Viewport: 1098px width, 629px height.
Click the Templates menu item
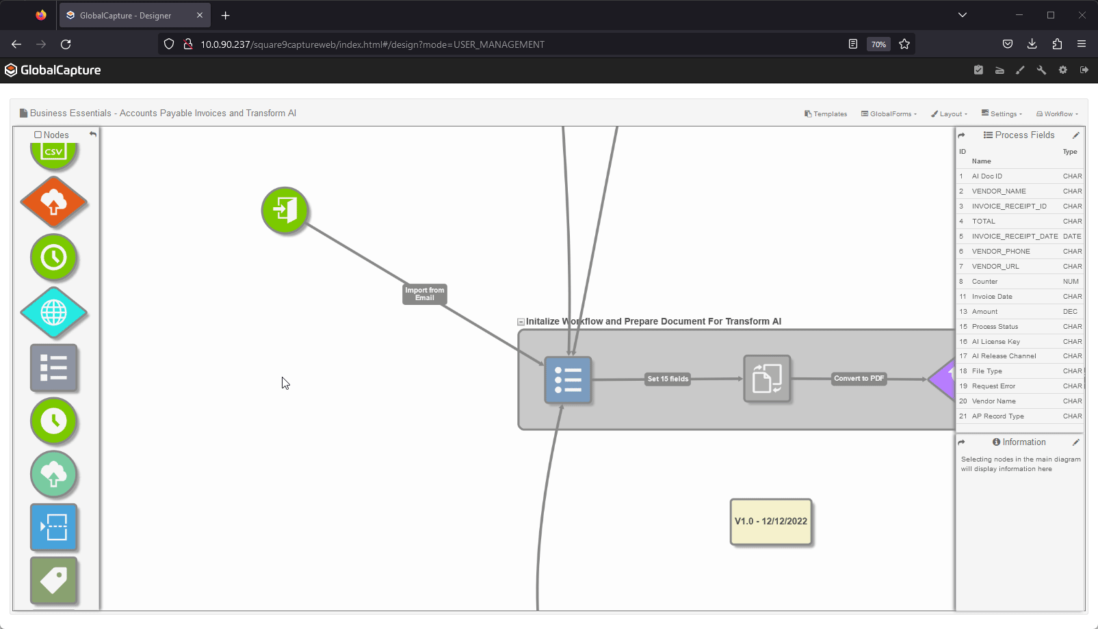(x=825, y=113)
